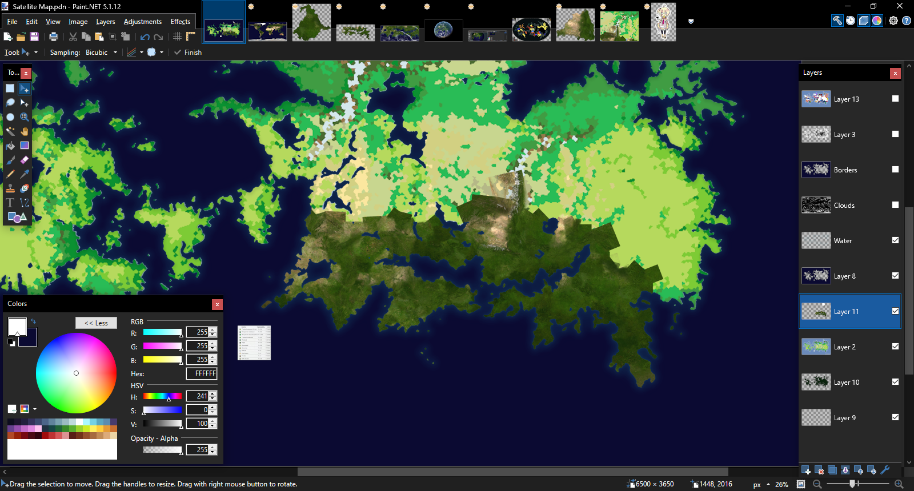Click the Finish button

[x=188, y=53]
